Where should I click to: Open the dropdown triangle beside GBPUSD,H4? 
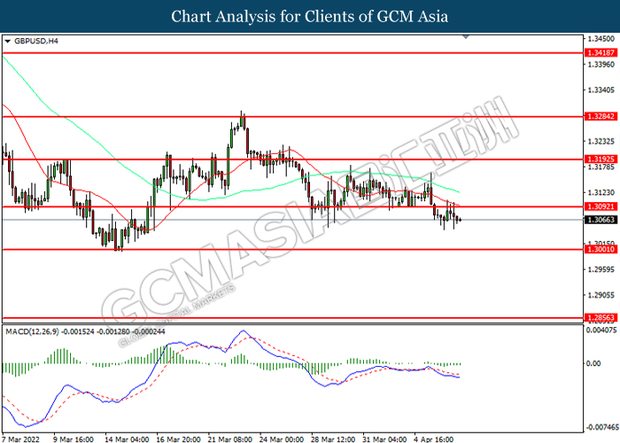[x=8, y=41]
